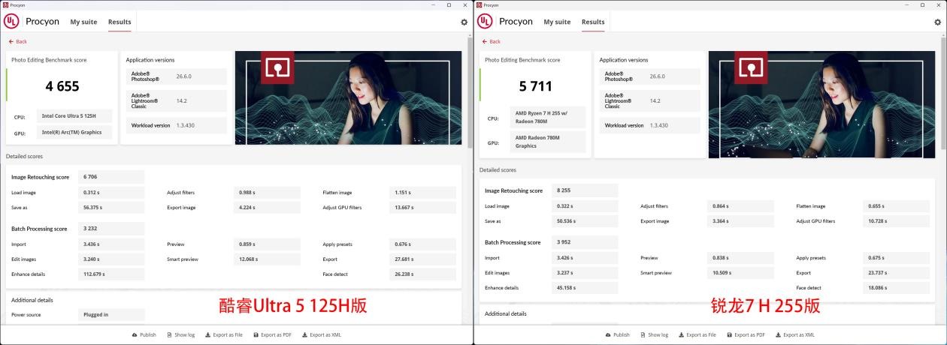Image resolution: width=947 pixels, height=345 pixels.
Task: Click Show log in left window
Action: click(180, 334)
